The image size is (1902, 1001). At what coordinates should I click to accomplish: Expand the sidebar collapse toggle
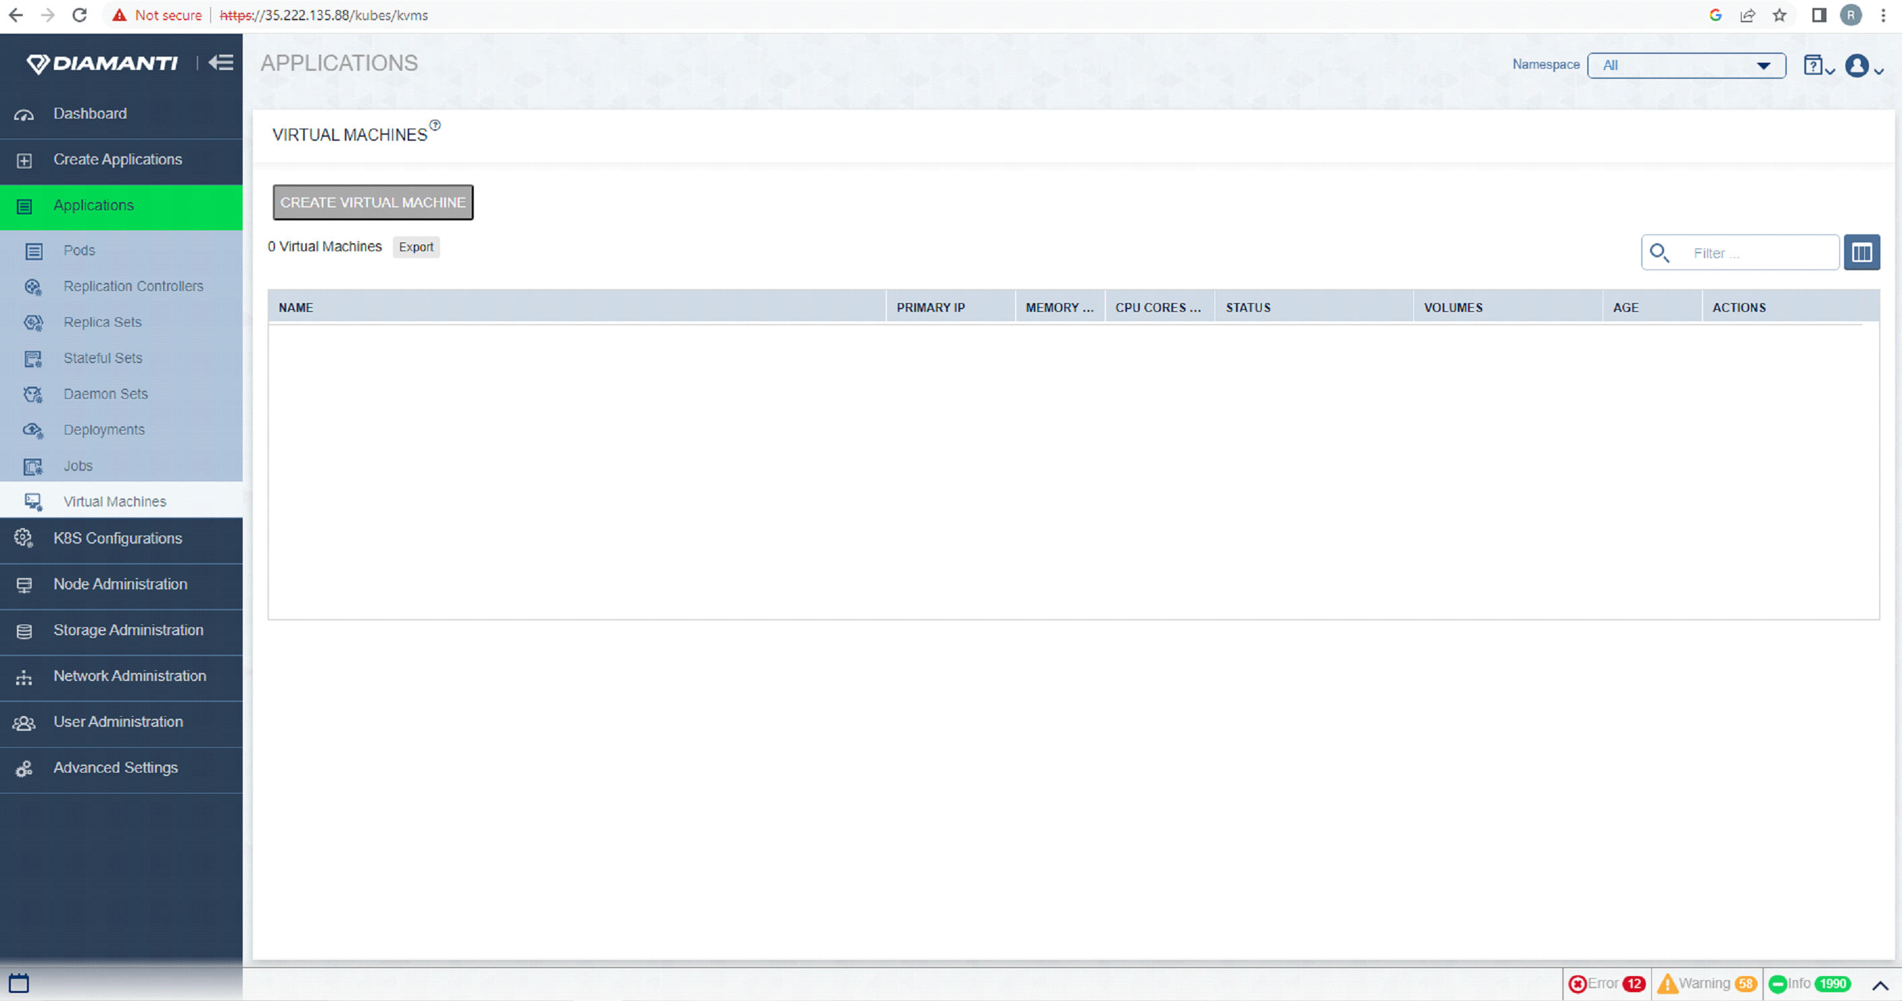222,64
